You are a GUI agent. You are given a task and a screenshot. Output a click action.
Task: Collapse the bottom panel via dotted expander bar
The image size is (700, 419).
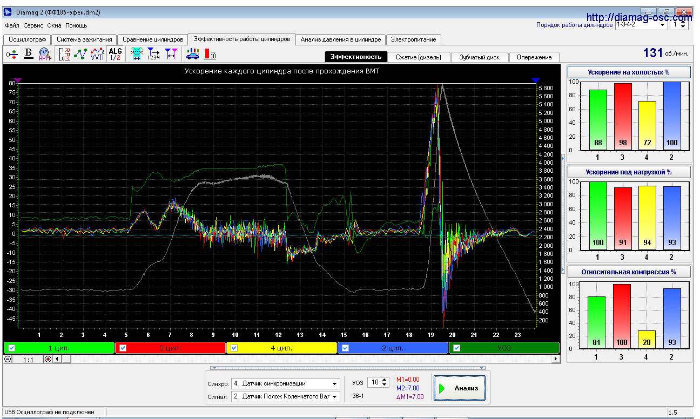(348, 368)
